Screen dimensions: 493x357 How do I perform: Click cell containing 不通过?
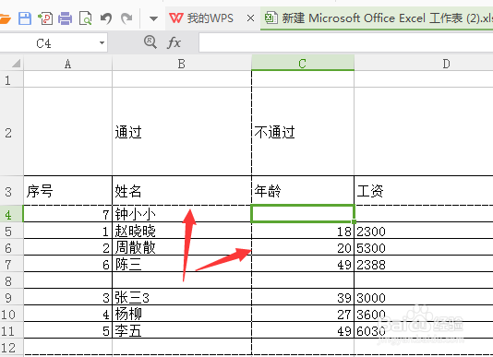303,132
